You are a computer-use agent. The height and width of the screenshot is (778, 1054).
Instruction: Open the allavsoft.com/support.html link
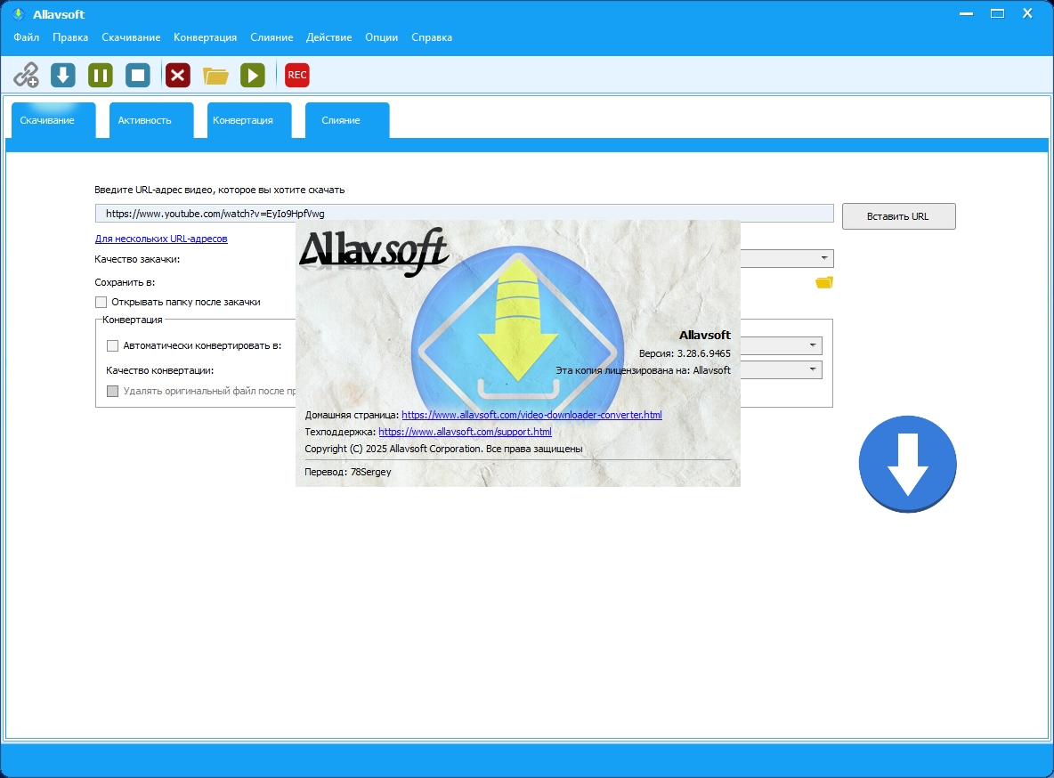click(466, 432)
